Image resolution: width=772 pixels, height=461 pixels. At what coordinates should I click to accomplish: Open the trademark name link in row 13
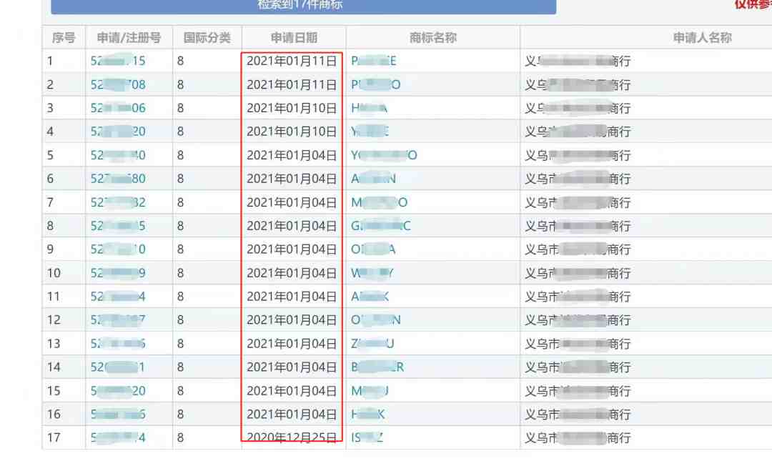[x=372, y=344]
